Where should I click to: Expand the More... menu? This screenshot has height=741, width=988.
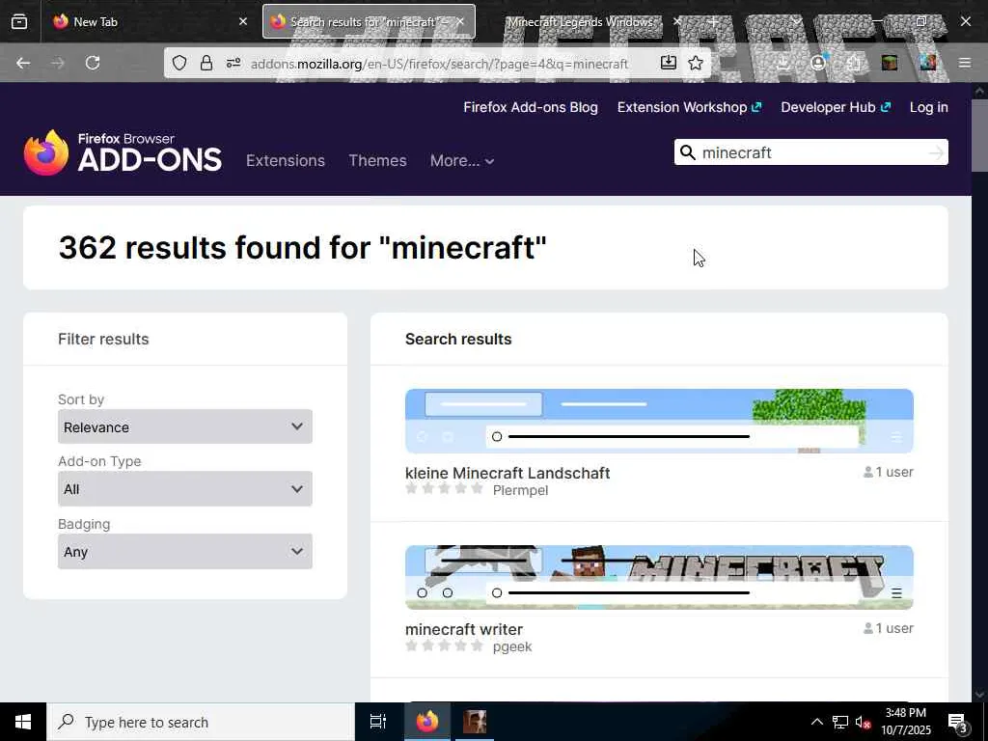point(462,161)
